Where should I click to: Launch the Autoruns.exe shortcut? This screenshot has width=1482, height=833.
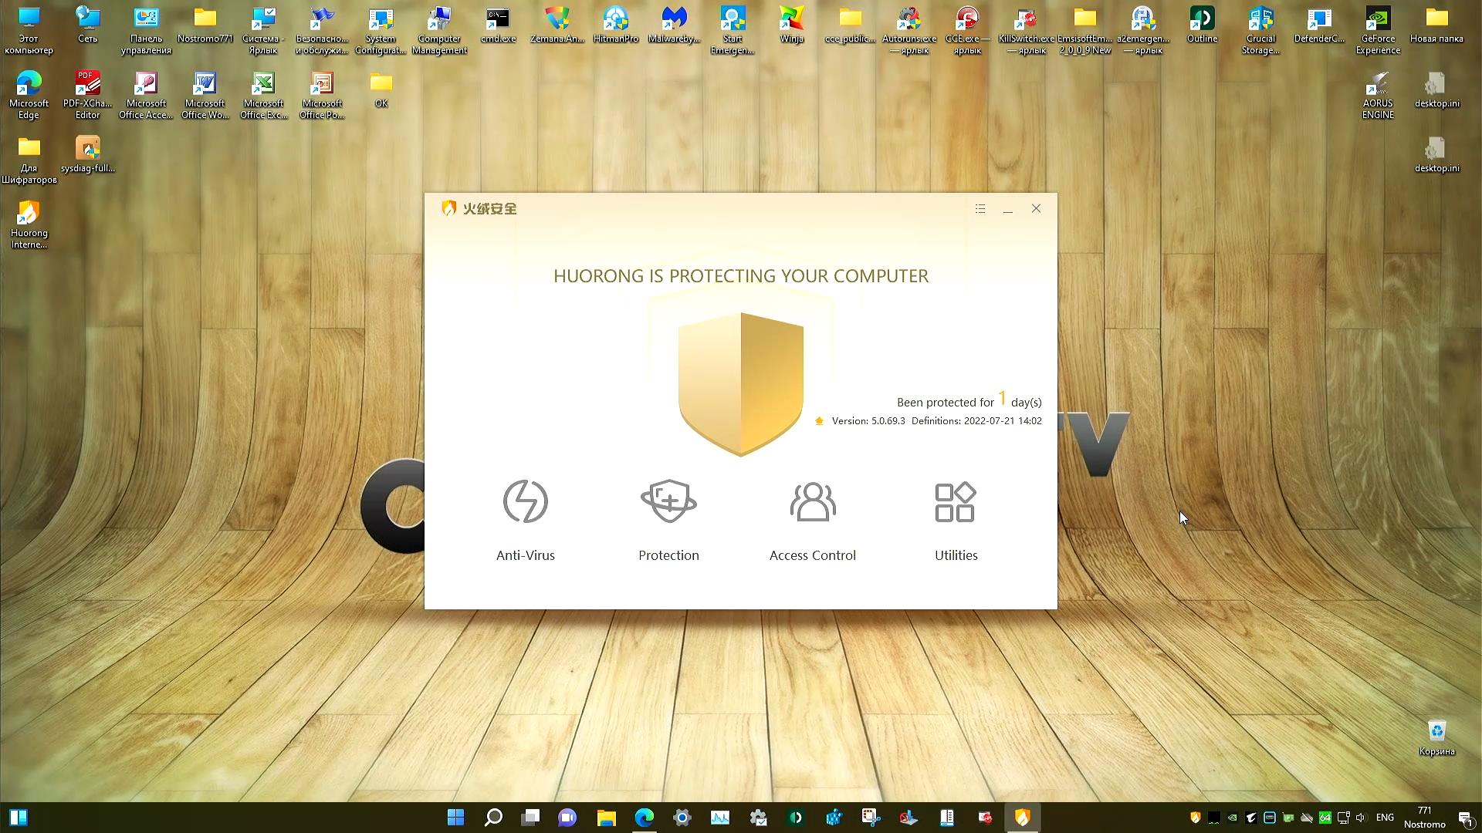point(909,23)
